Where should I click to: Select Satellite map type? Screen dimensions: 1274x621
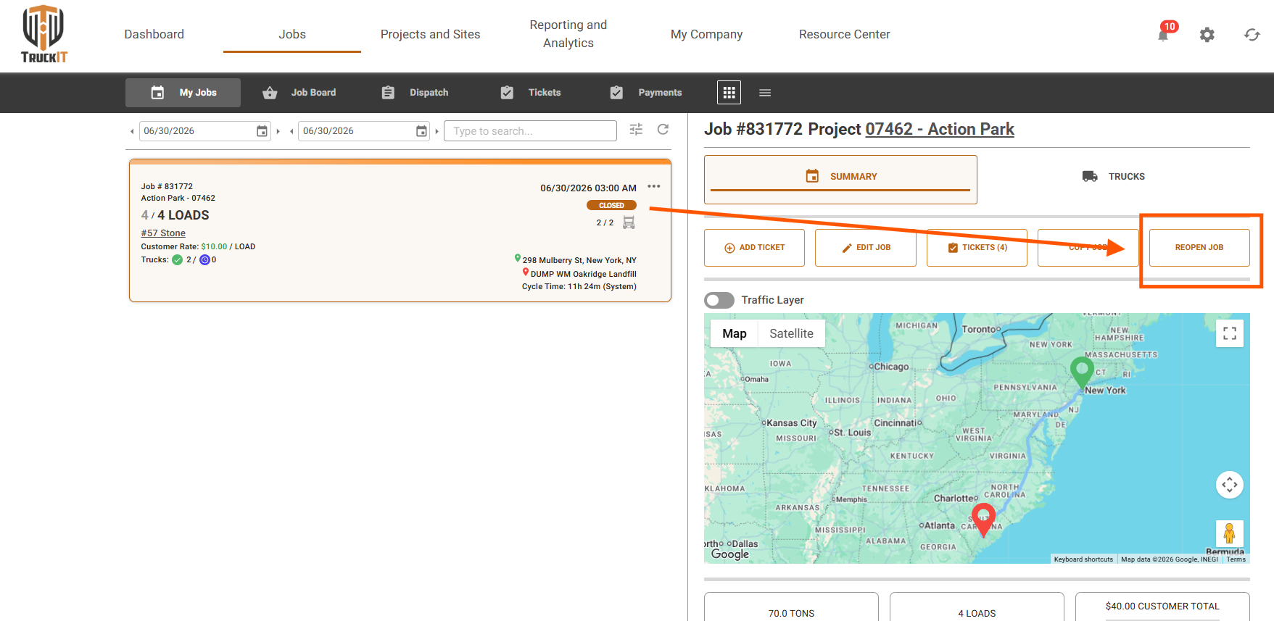click(791, 333)
